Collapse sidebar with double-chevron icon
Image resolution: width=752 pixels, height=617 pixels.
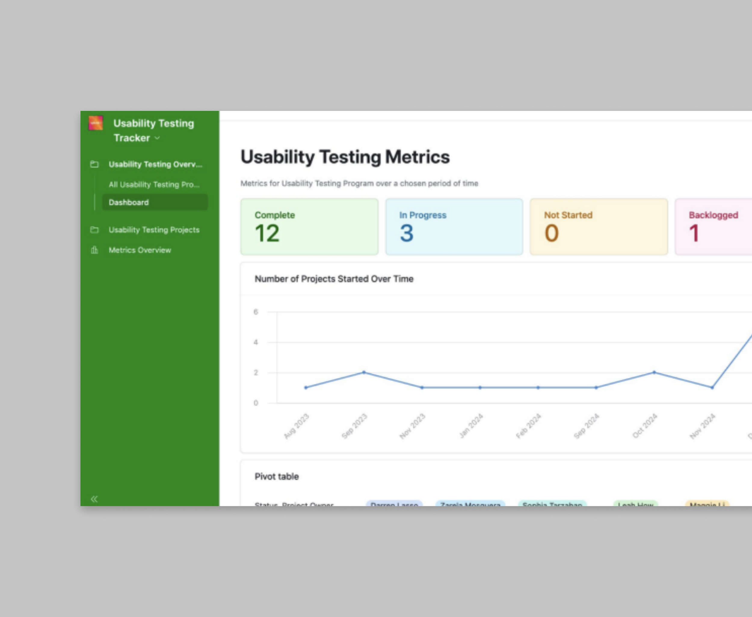click(94, 499)
